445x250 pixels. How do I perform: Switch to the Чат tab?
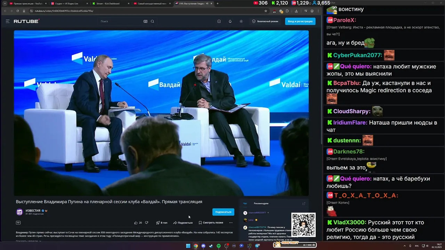coord(245,203)
